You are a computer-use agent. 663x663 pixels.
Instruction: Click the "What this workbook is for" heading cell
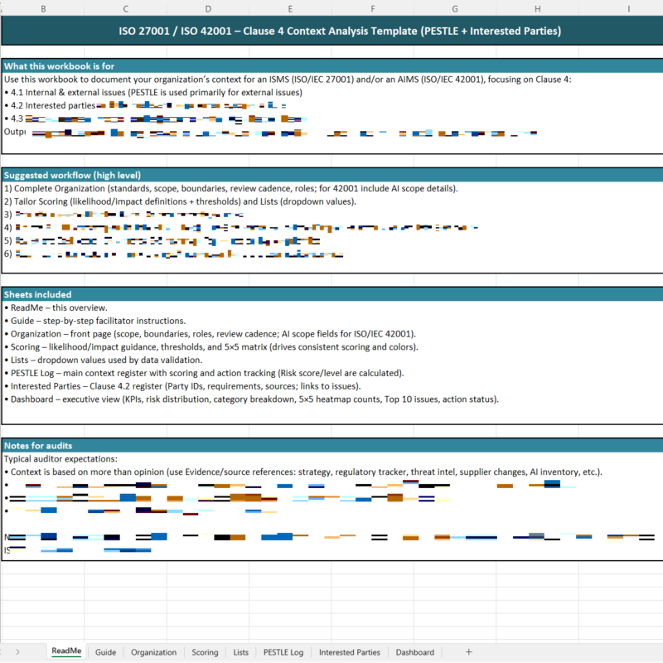click(x=66, y=66)
